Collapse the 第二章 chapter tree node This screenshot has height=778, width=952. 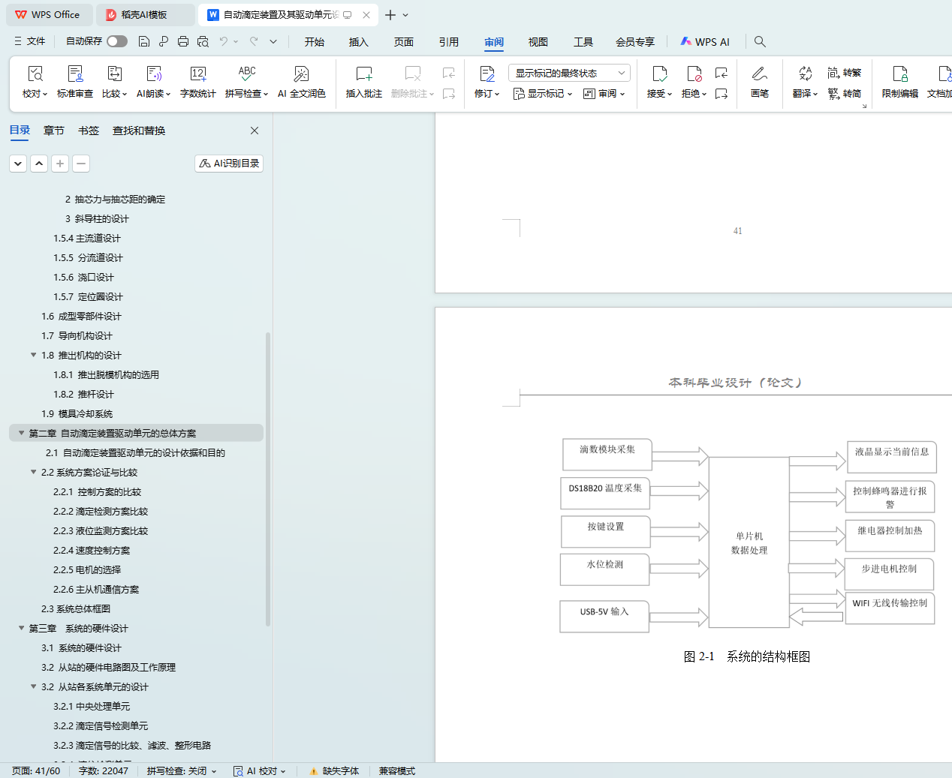[x=21, y=433]
